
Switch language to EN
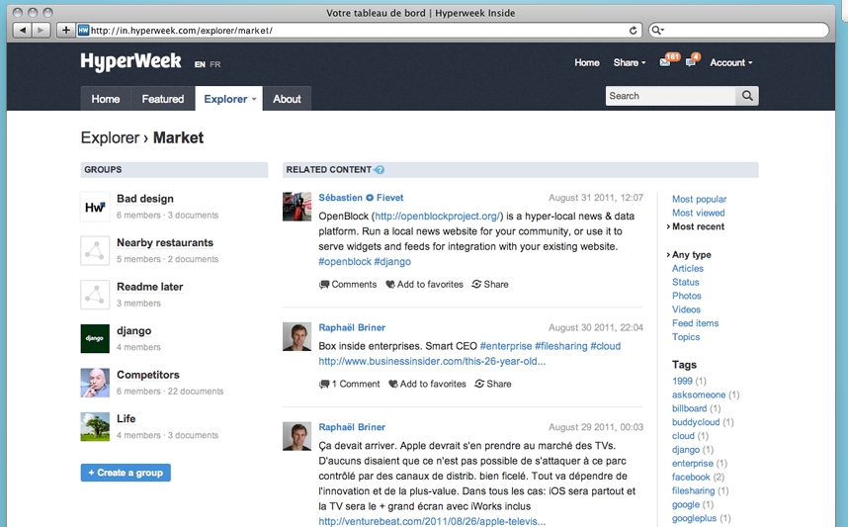[x=200, y=64]
